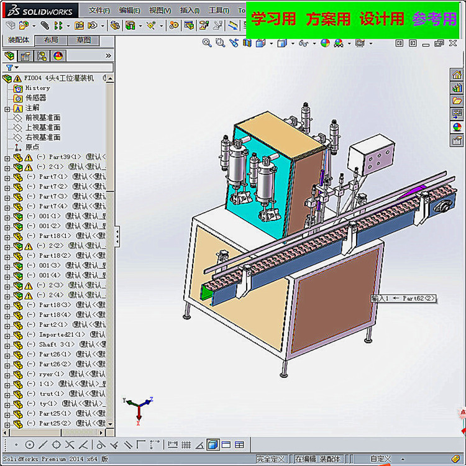Click the Linear Component Pattern icon
The height and width of the screenshot is (466, 466).
click(58, 25)
